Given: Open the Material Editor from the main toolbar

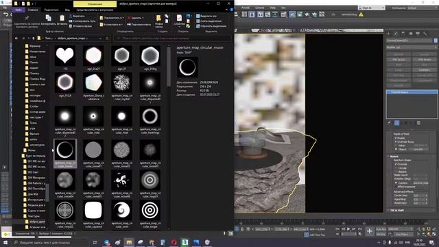Looking at the screenshot, I should point(284,14).
